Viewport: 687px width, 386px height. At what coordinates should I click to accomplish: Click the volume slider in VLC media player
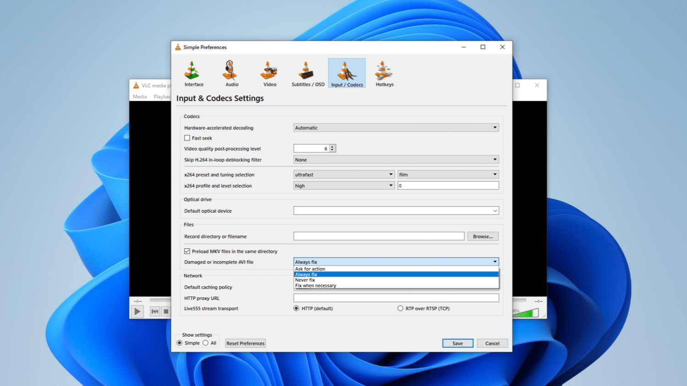pyautogui.click(x=525, y=312)
